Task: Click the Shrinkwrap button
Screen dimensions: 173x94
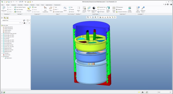Action: point(18,12)
